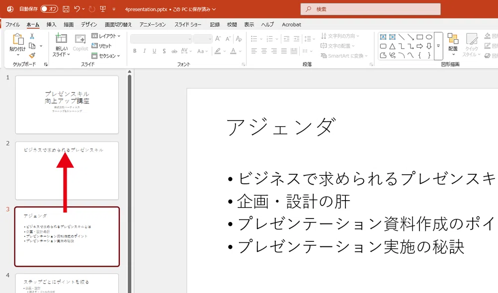Select the oval shape in shapes gallery

pyautogui.click(x=429, y=37)
